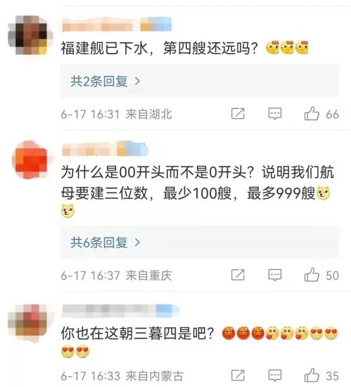Image resolution: width=351 pixels, height=387 pixels.
Task: Forward the Chongqing comment using share icon
Action: (238, 275)
